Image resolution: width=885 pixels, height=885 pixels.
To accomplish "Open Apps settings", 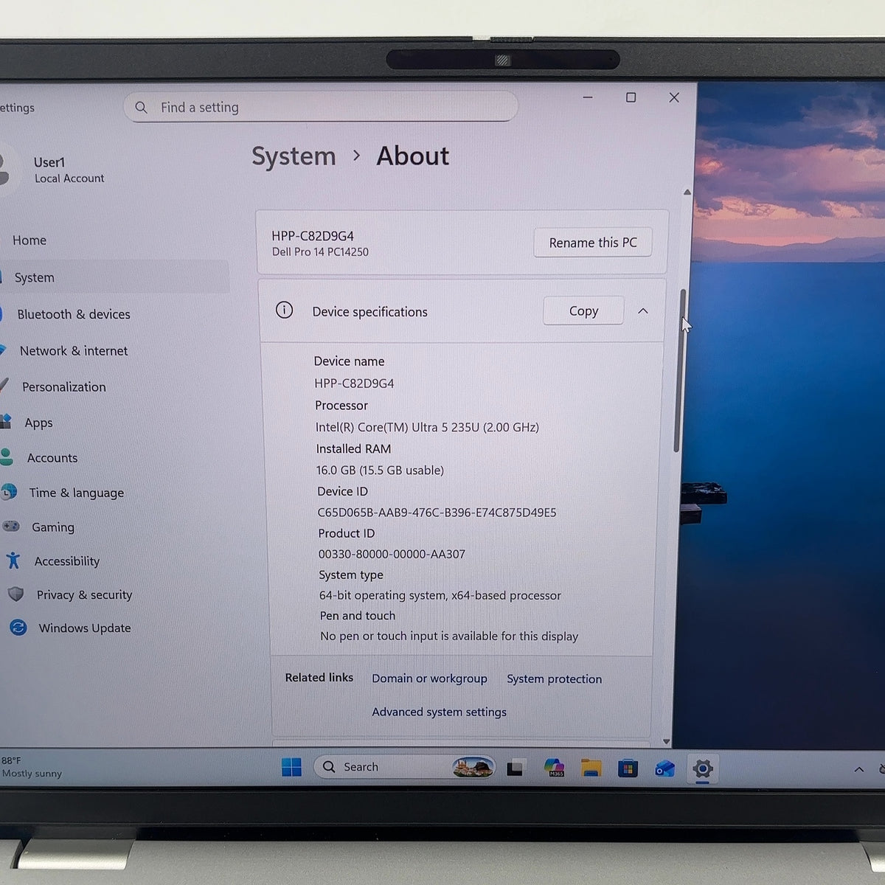I will 38,423.
